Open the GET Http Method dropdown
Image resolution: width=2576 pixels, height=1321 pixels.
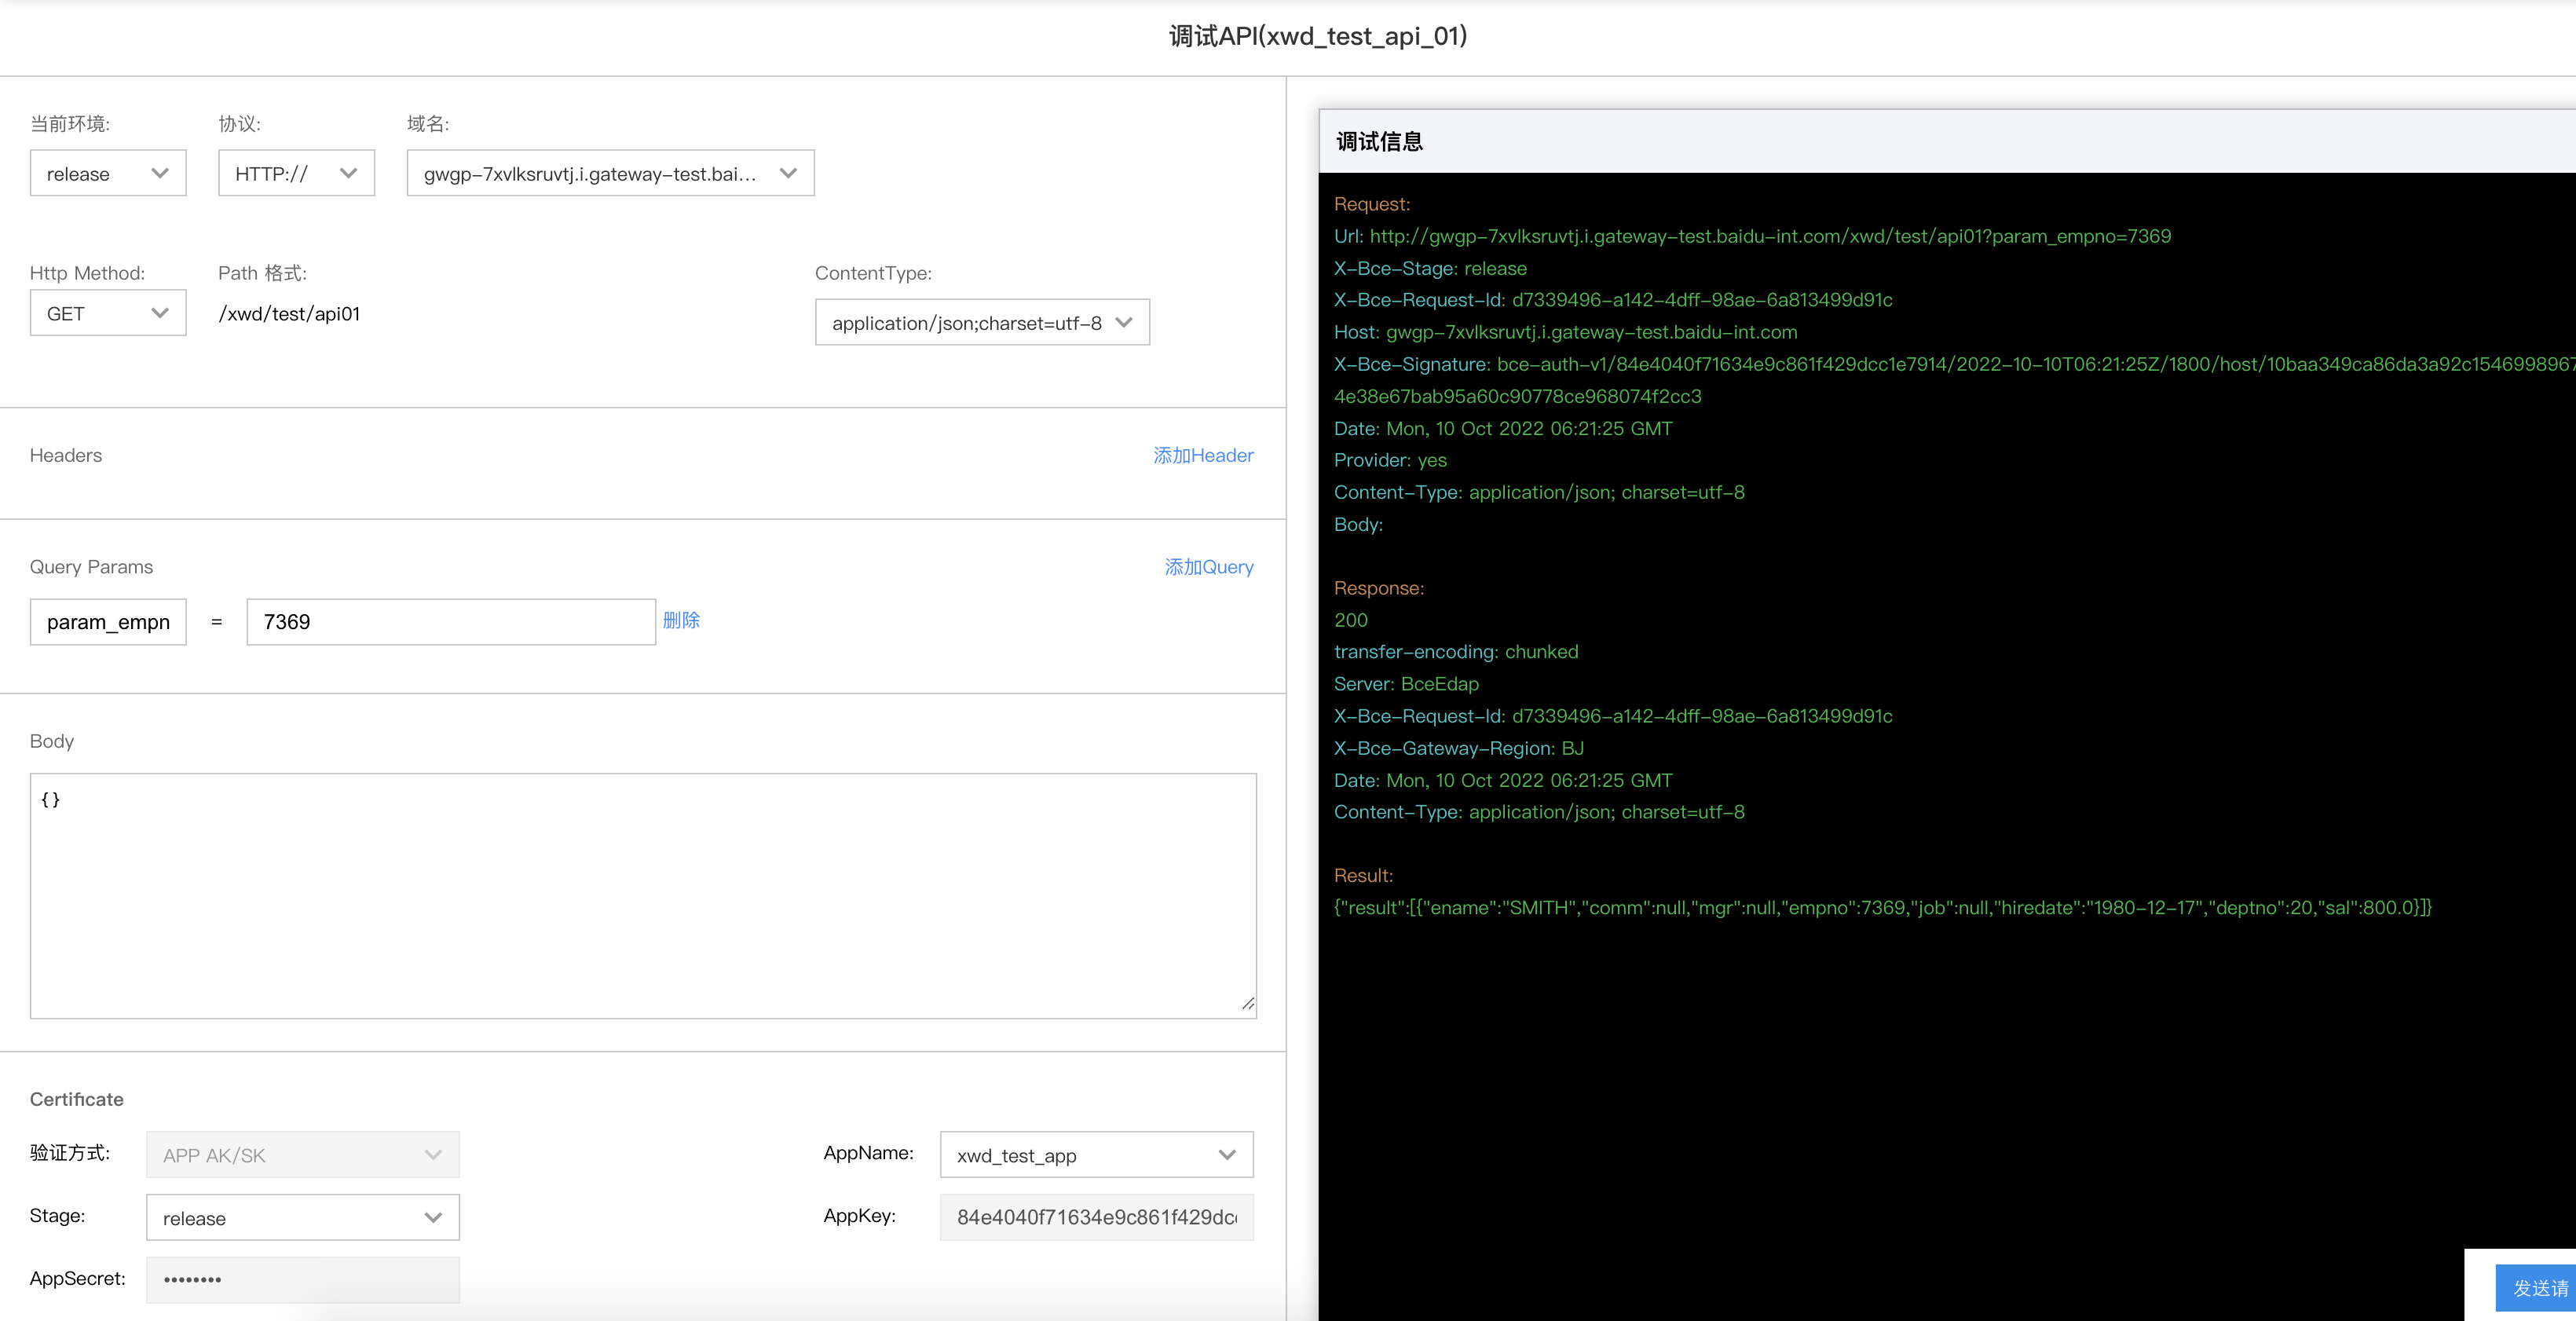(108, 313)
